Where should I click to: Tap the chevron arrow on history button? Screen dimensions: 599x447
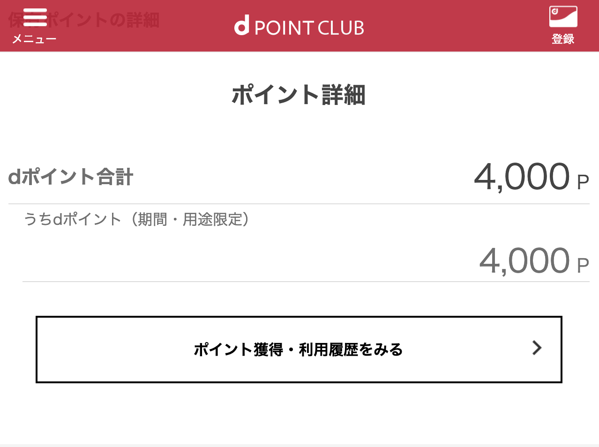tap(537, 348)
